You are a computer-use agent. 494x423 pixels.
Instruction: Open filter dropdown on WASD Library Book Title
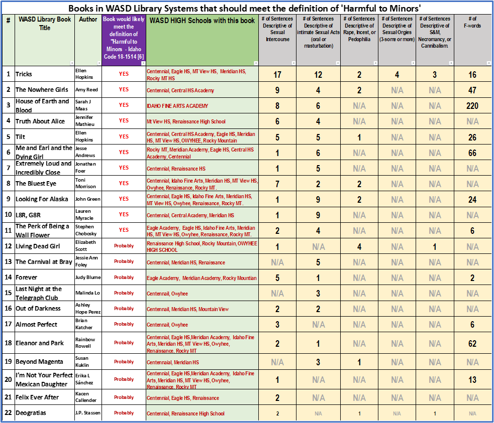(71, 63)
